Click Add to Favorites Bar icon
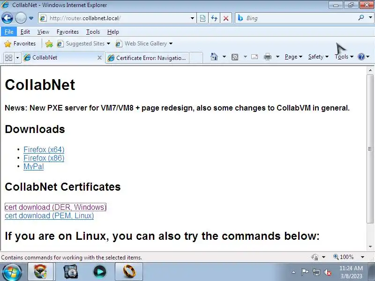Image resolution: width=375 pixels, height=281 pixels. 49,44
